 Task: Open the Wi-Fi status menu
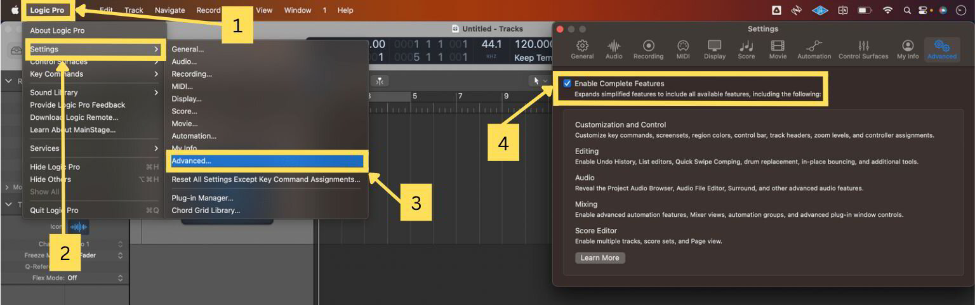coord(888,10)
